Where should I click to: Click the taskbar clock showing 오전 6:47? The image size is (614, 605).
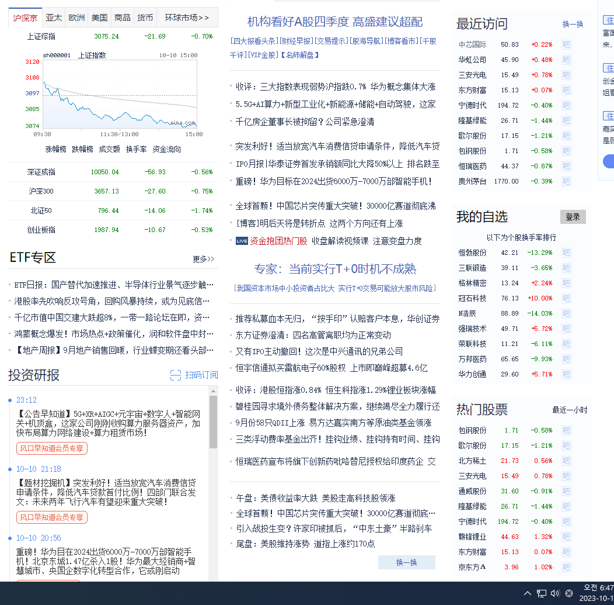point(598,593)
